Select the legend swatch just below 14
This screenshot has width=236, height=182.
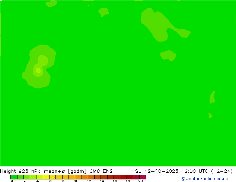(x=98, y=177)
